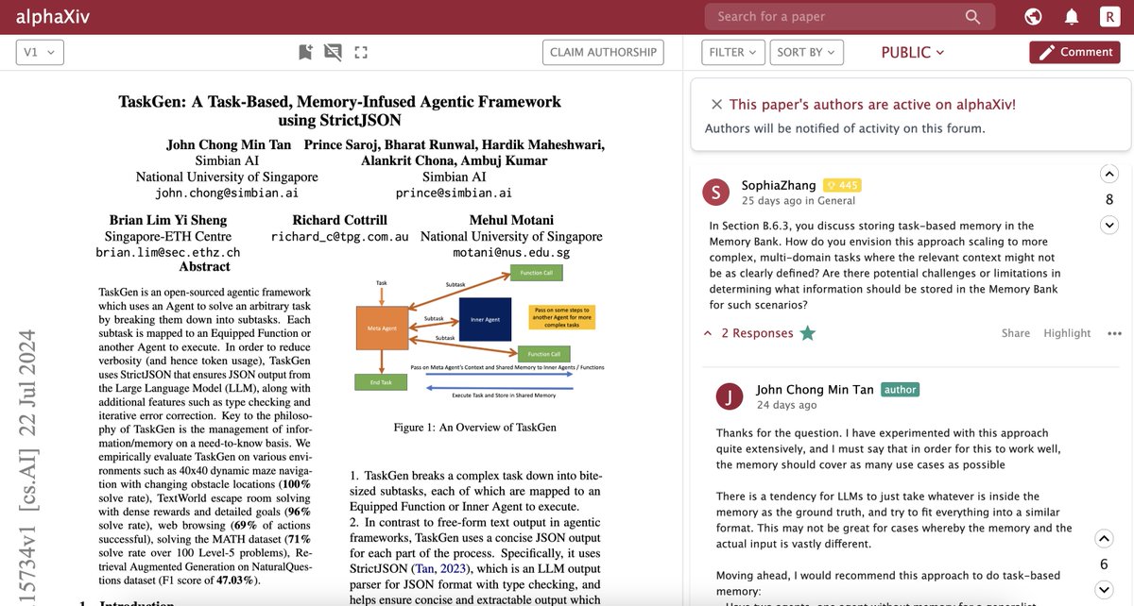
Task: Open the V1 version dropdown
Action: coord(40,52)
